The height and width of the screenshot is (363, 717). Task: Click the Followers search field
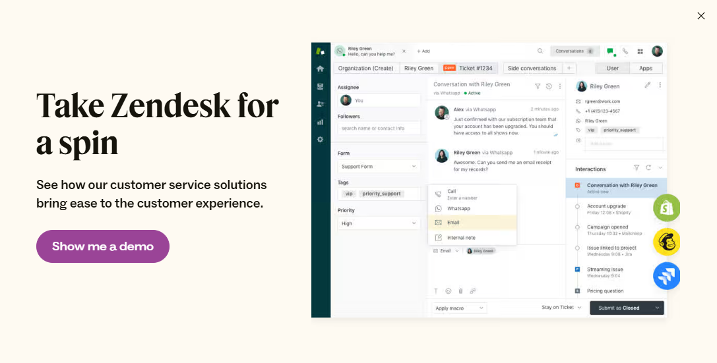[379, 128]
